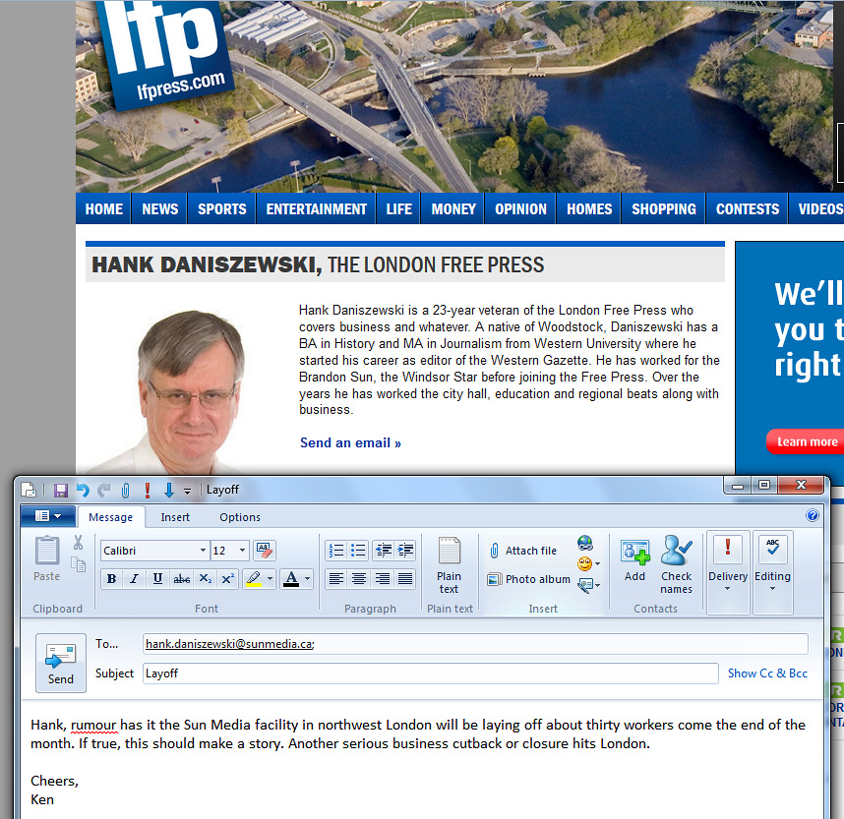Click the bulleted list icon
844x819 pixels.
(x=358, y=550)
